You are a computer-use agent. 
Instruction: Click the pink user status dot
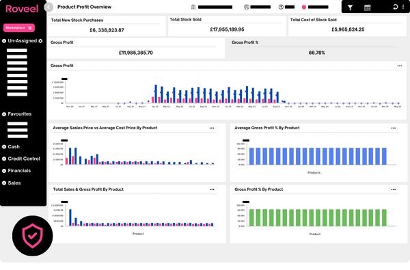click(304, 7)
